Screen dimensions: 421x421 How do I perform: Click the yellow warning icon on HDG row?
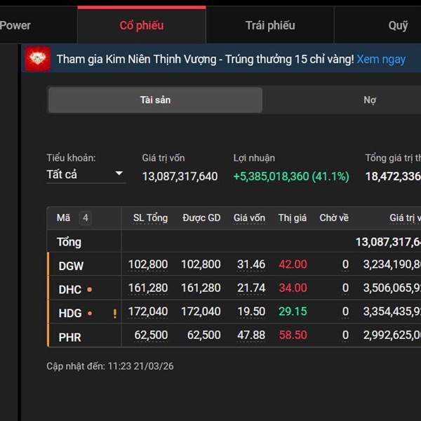(114, 314)
